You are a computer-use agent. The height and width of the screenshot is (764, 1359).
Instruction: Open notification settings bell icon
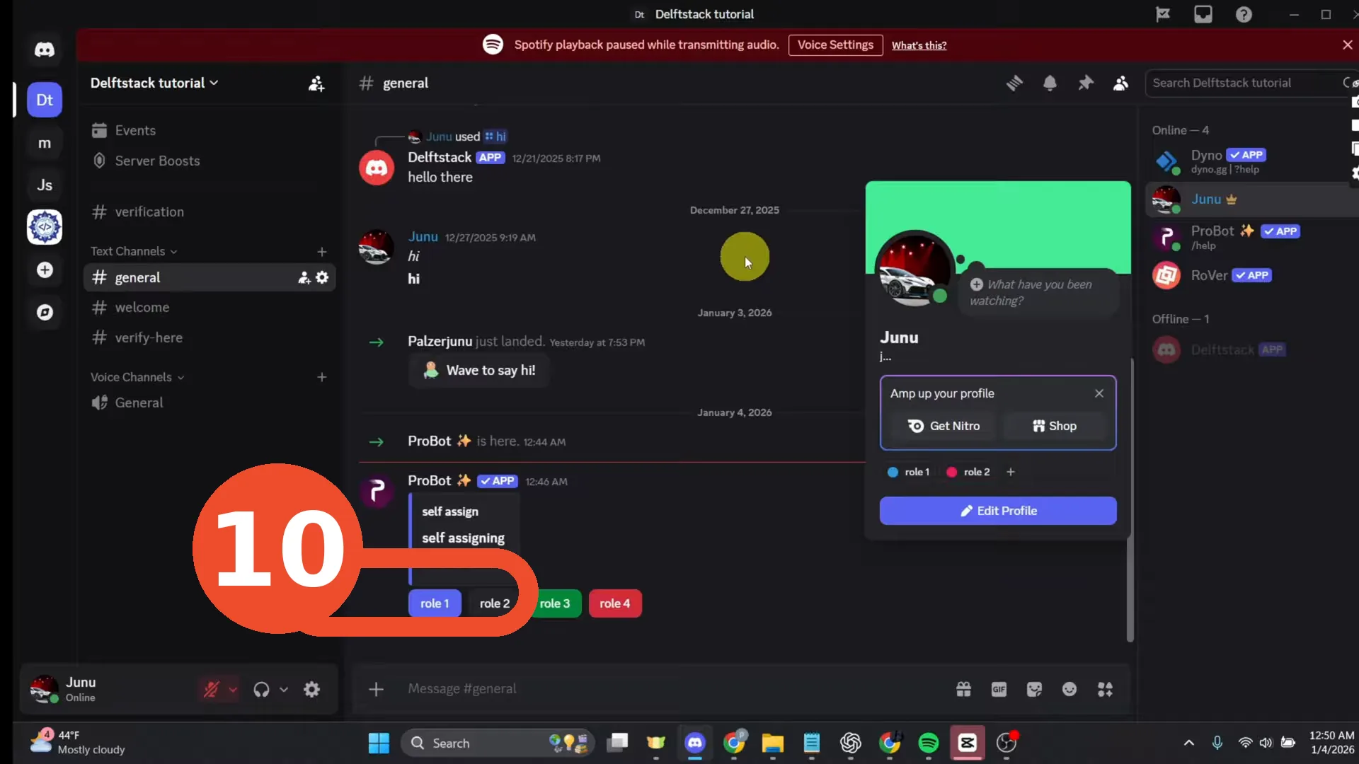coord(1050,83)
